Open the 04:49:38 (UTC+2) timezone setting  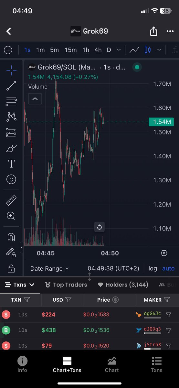[113, 268]
